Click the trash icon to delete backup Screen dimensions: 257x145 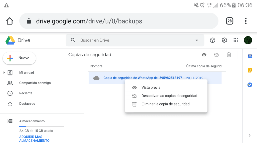pyautogui.click(x=228, y=55)
